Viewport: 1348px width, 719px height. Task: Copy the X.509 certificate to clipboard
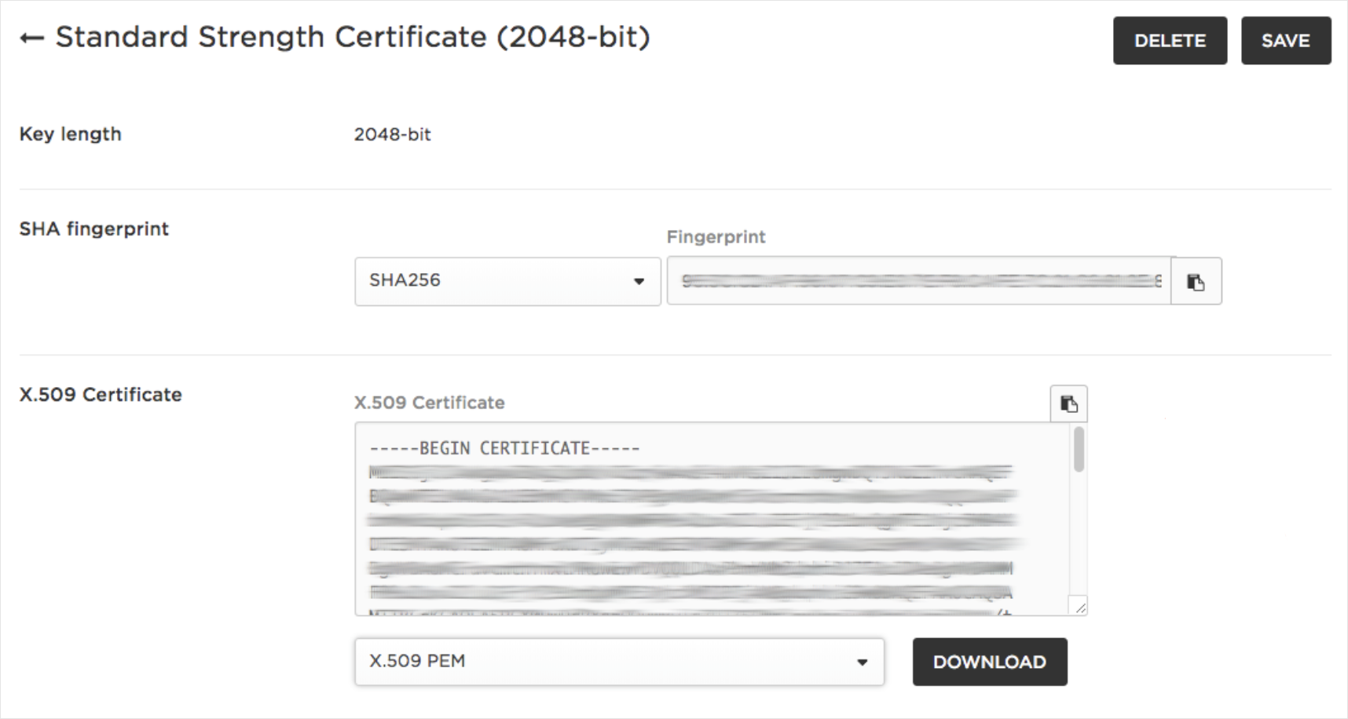click(x=1068, y=403)
